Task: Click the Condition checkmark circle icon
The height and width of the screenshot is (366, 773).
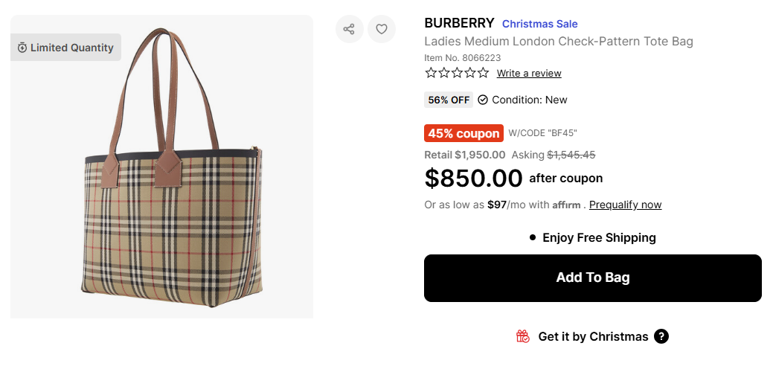Action: point(483,100)
